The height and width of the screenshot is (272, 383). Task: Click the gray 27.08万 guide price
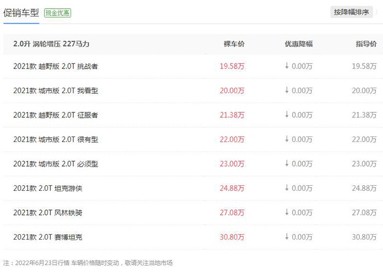(x=364, y=213)
